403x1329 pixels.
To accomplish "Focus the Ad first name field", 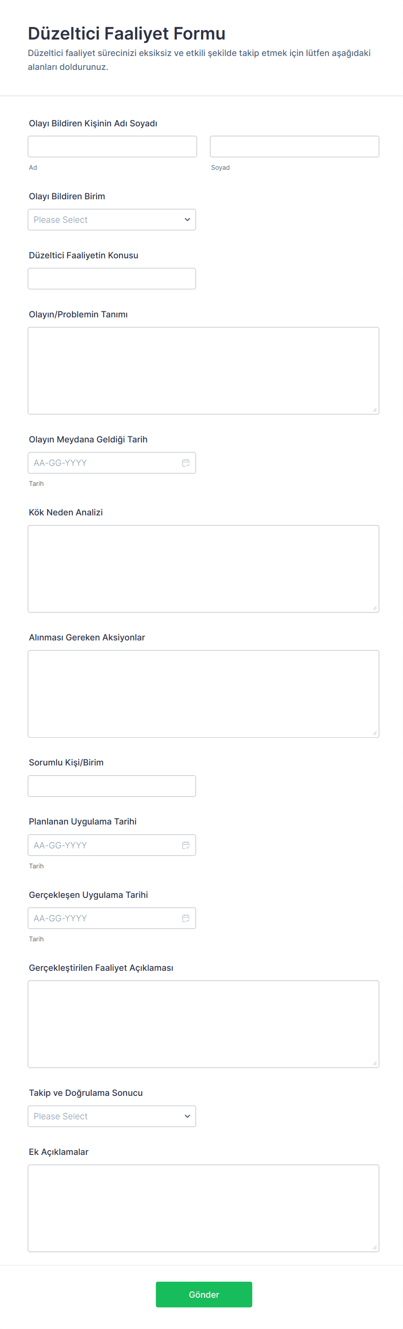I will coord(112,146).
